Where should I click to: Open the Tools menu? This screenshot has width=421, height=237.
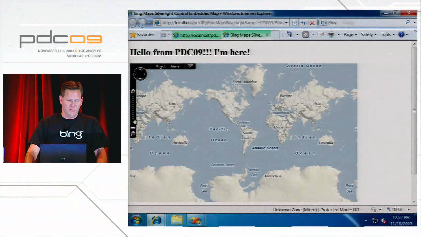pyautogui.click(x=388, y=34)
